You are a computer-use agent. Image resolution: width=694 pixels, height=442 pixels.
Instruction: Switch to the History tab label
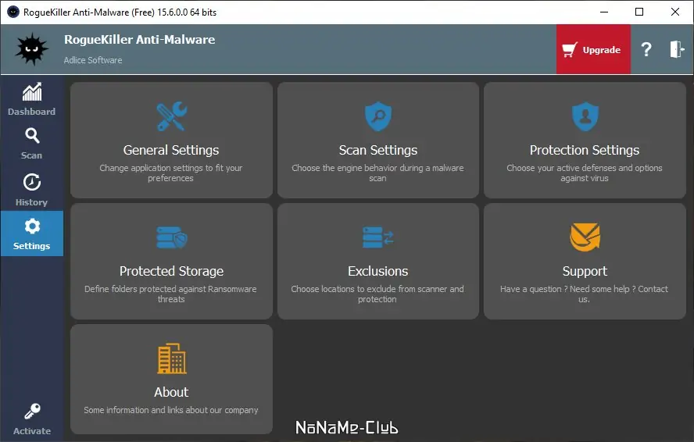click(x=31, y=202)
